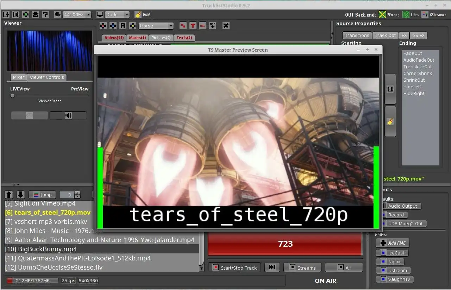
Task: Open the FX tab in Source Properties
Action: point(404,35)
